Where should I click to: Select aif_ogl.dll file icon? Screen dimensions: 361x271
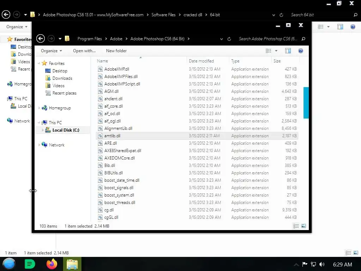[x=100, y=121]
